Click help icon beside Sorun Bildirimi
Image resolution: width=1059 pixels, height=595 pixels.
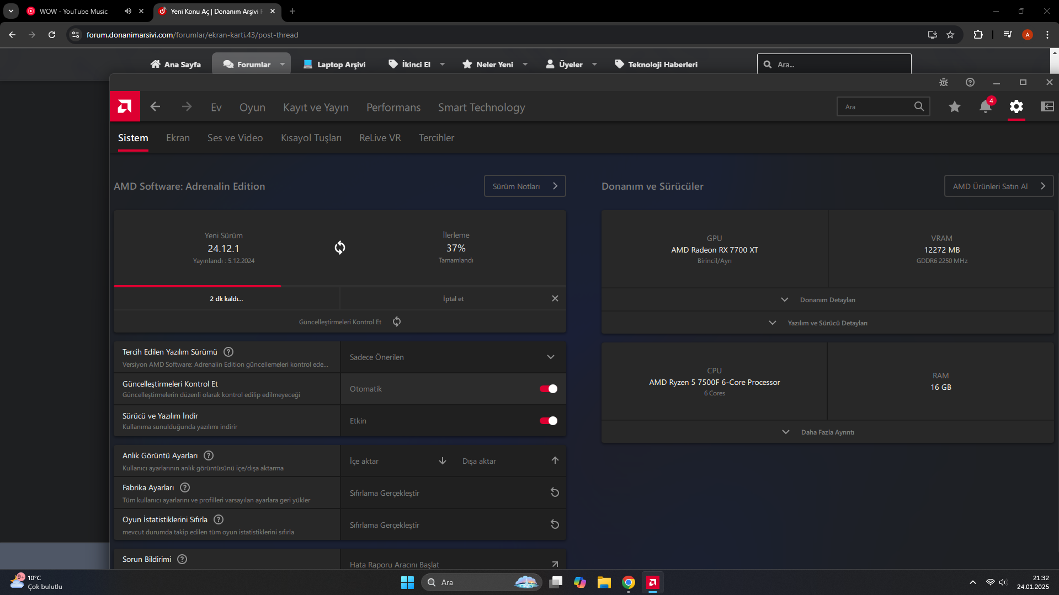pos(182,559)
